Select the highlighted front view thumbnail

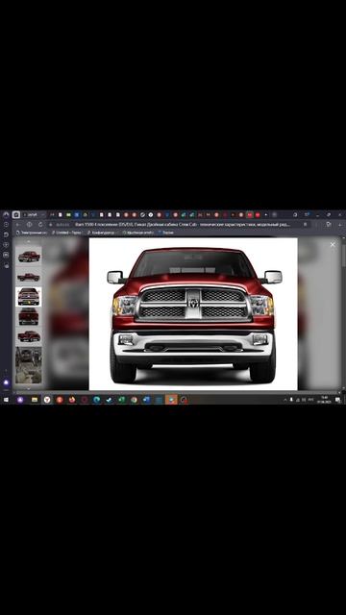coord(29,297)
